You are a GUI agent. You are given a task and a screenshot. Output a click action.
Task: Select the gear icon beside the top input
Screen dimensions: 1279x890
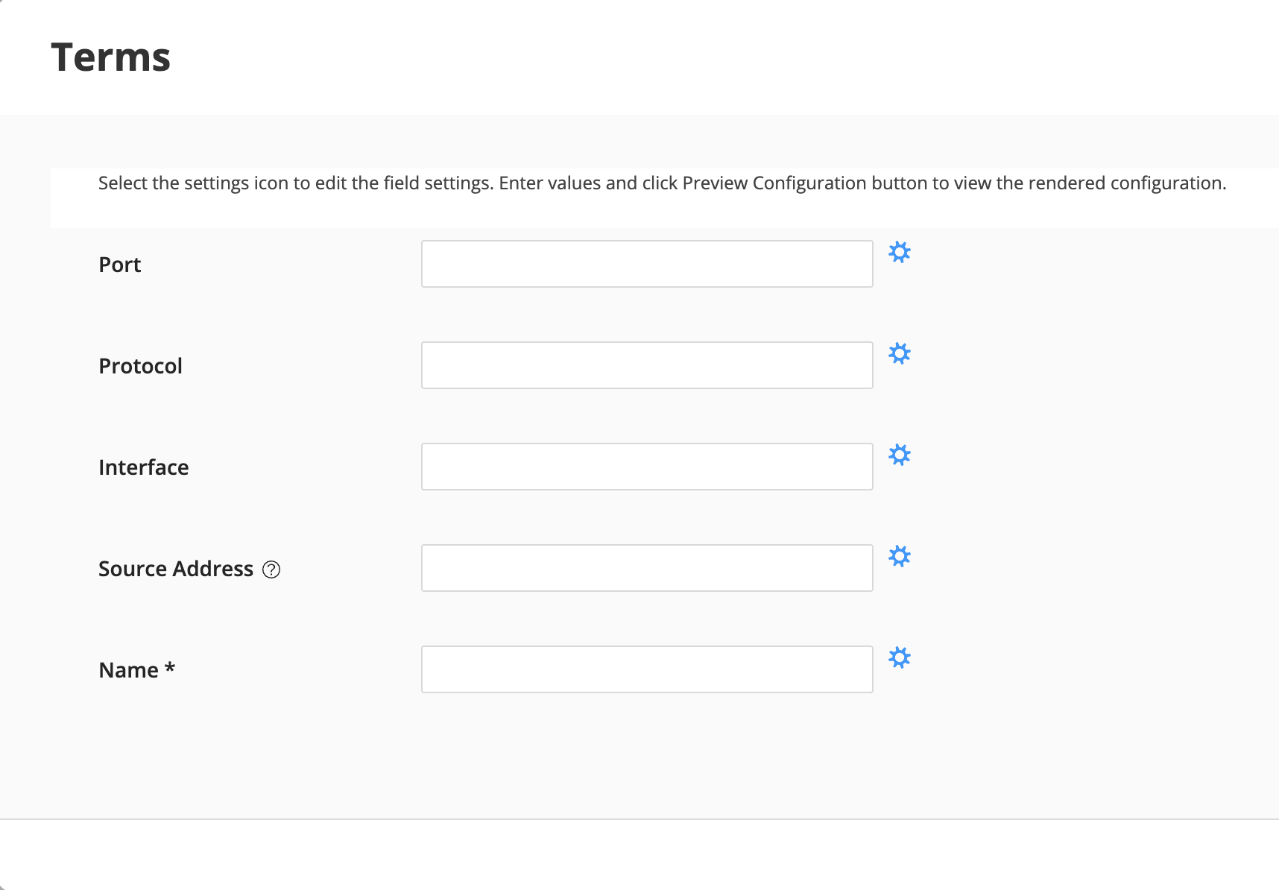(x=900, y=253)
